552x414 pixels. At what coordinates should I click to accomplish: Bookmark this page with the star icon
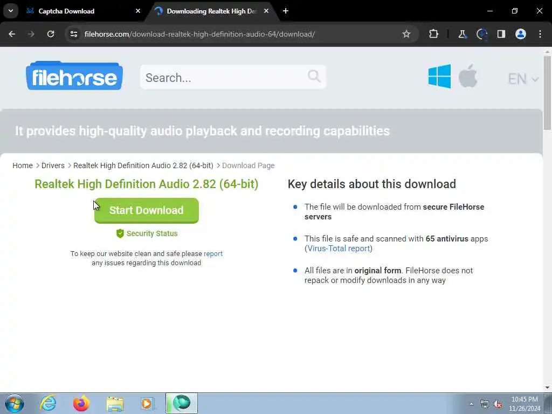coord(406,34)
